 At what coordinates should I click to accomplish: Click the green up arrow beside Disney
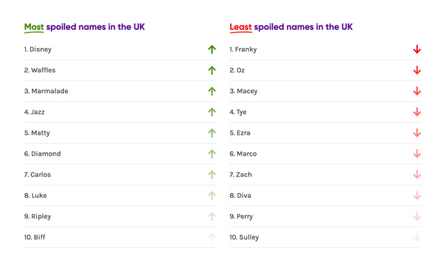tap(211, 49)
